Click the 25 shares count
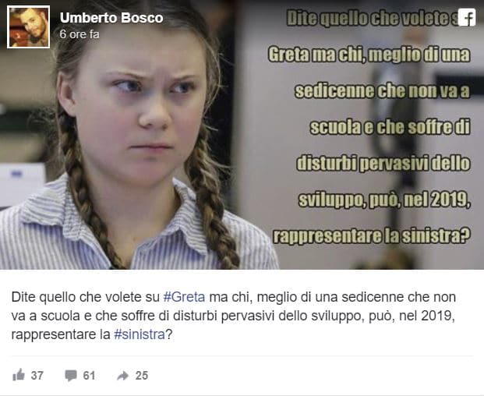The image size is (484, 396). tap(142, 375)
